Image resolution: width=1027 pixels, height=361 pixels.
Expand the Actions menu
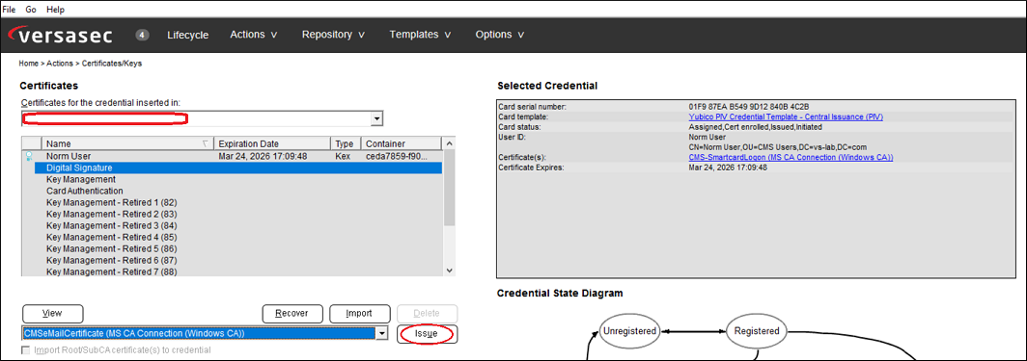pyautogui.click(x=254, y=35)
